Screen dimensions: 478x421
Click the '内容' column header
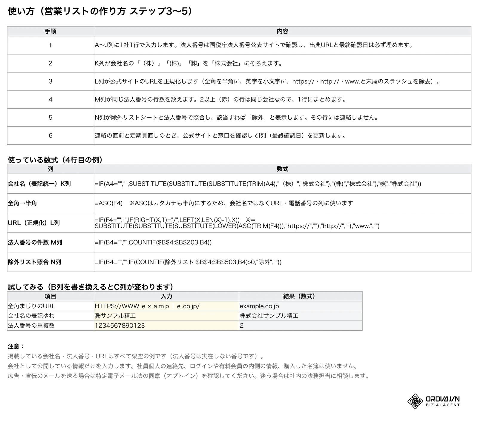pos(283,31)
